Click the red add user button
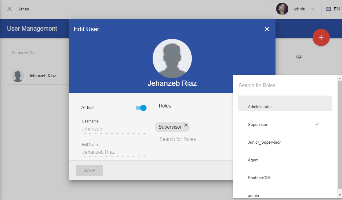The height and width of the screenshot is (200, 342). coord(321,37)
